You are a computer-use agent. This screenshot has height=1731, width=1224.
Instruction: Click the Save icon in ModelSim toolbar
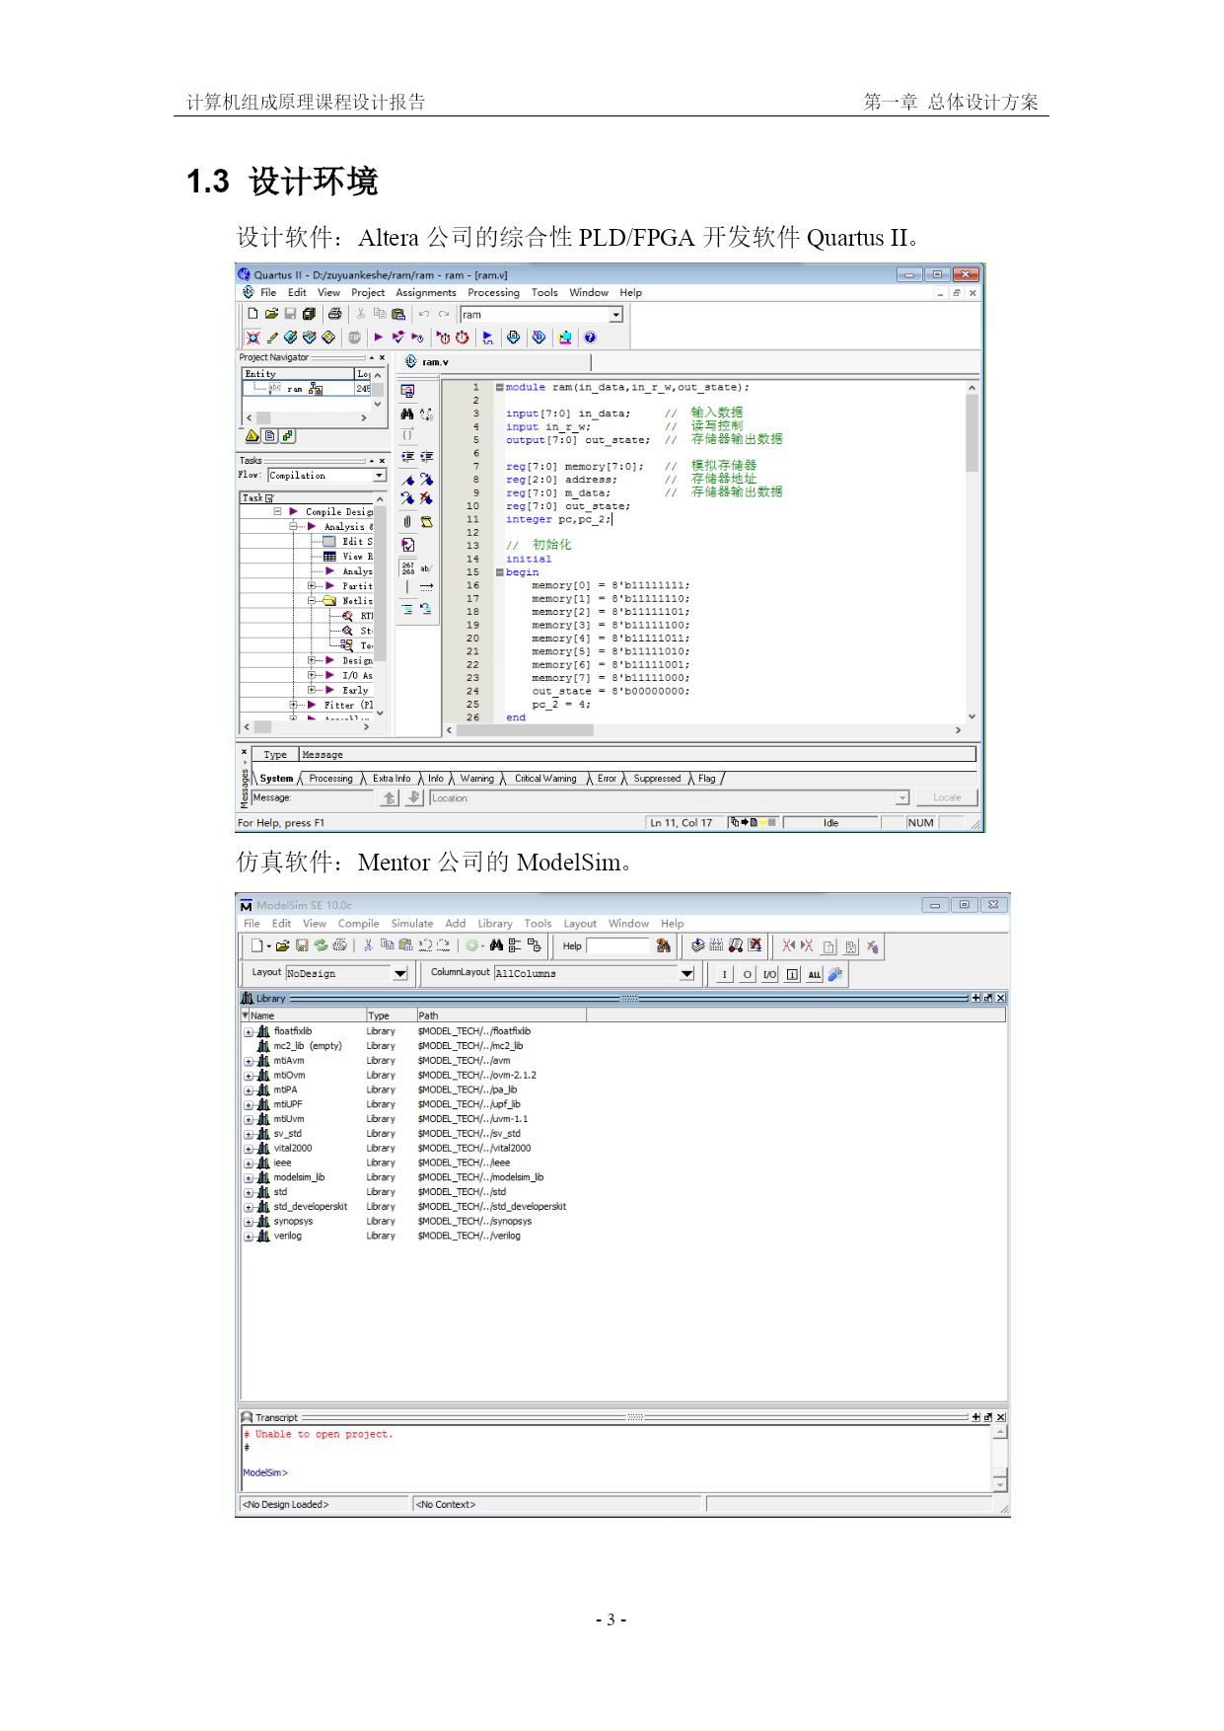point(302,945)
